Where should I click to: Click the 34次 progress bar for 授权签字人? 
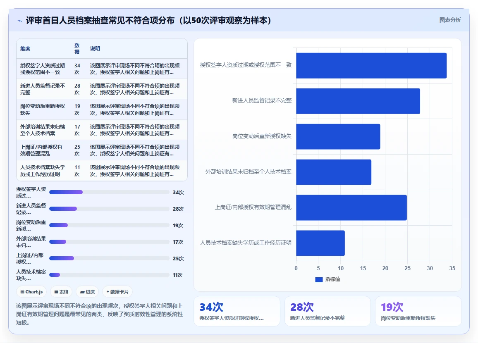pos(109,192)
